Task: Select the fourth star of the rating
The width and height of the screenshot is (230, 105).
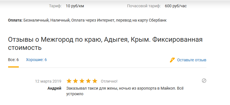Action: click(88, 81)
